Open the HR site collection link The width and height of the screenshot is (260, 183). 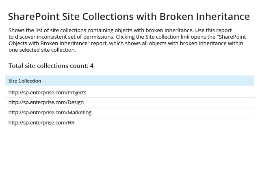point(41,122)
